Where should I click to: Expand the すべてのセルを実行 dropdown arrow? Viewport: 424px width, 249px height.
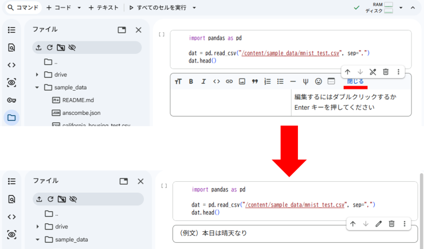point(194,8)
